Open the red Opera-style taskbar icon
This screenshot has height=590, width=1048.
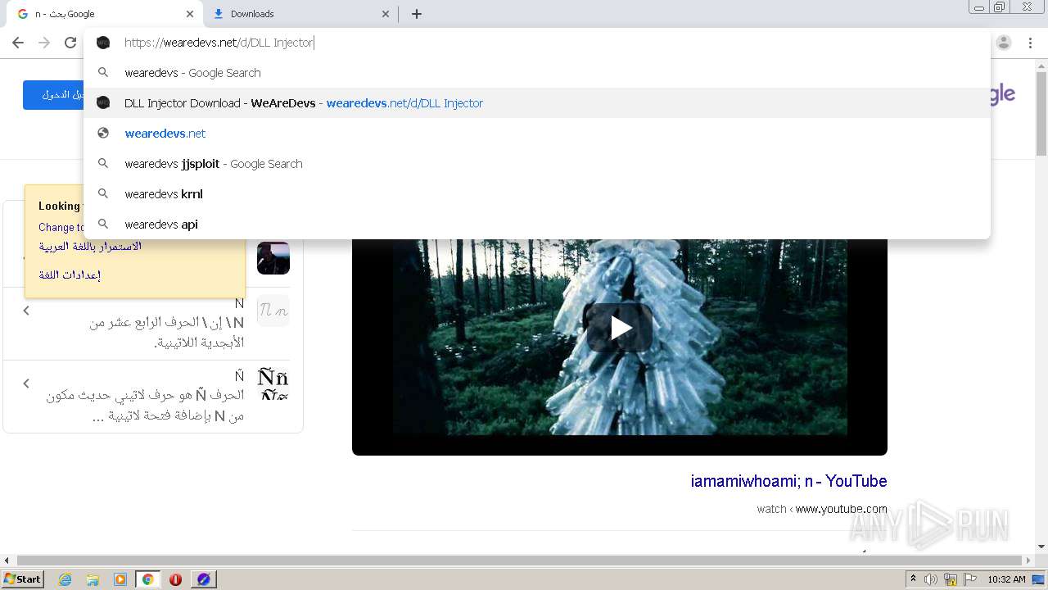tap(175, 579)
